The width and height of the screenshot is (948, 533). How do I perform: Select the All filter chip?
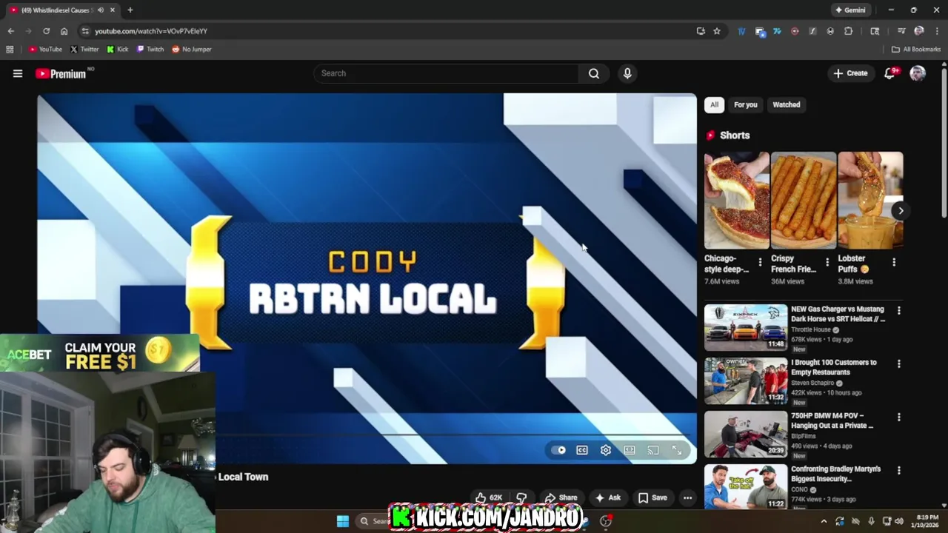(714, 104)
